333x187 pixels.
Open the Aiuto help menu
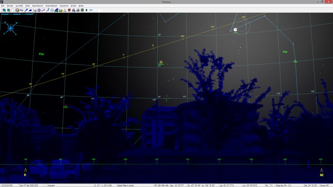(x=81, y=6)
